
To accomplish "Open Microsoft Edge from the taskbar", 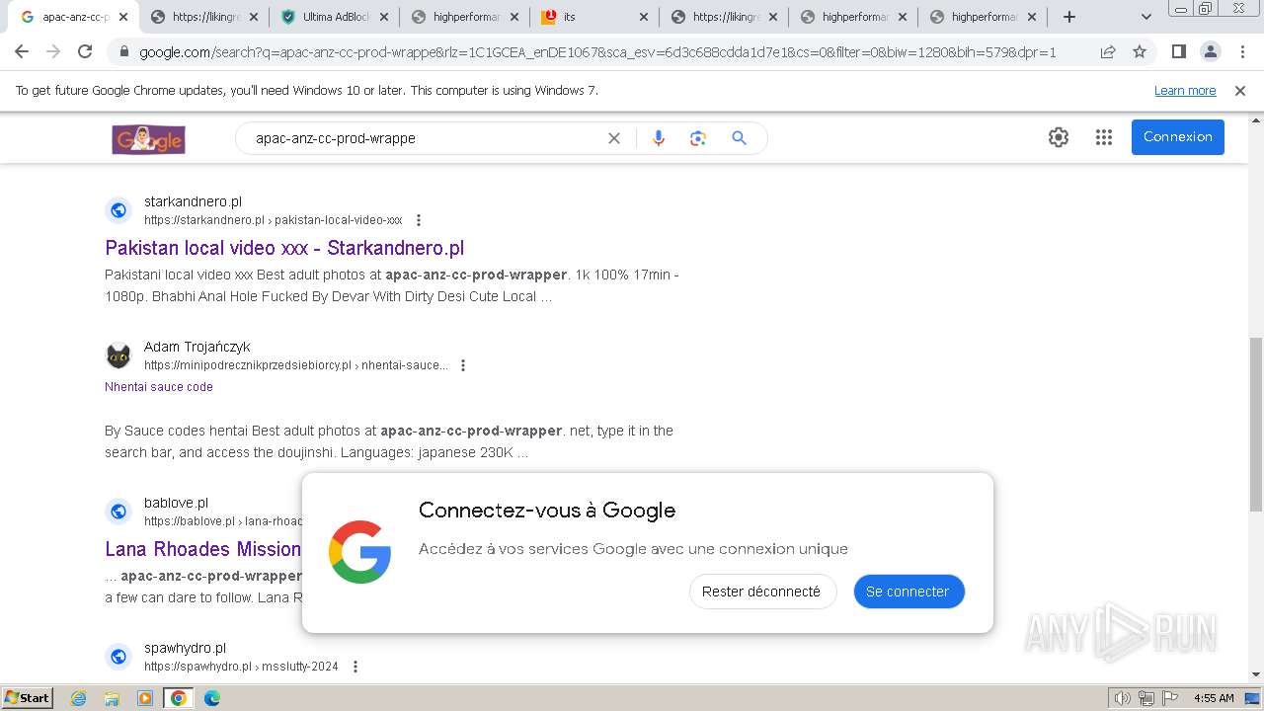I will point(212,698).
